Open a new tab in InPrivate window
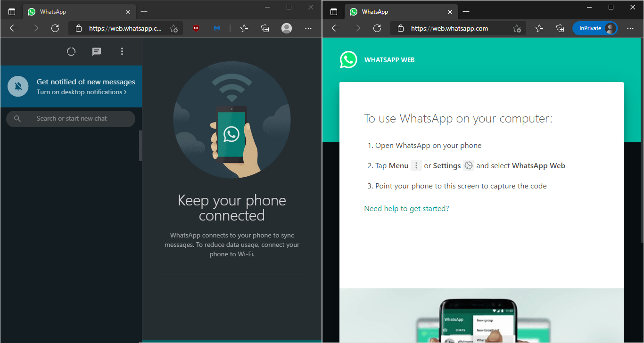Screen dimensions: 644x343 (x=466, y=12)
